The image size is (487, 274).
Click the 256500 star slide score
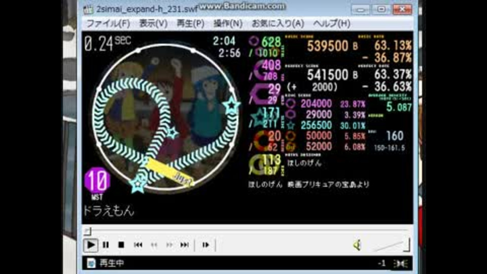(316, 125)
